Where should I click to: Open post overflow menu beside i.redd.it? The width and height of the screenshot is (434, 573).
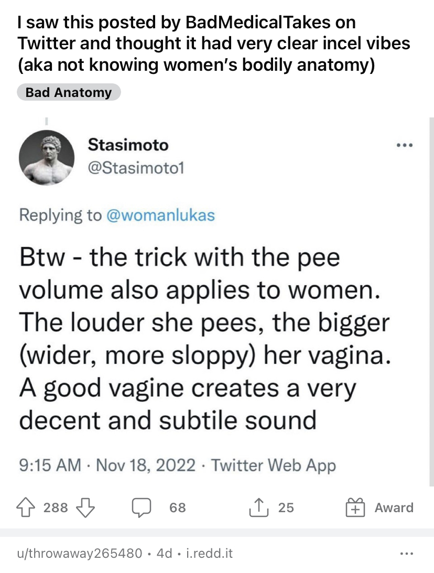(x=407, y=554)
